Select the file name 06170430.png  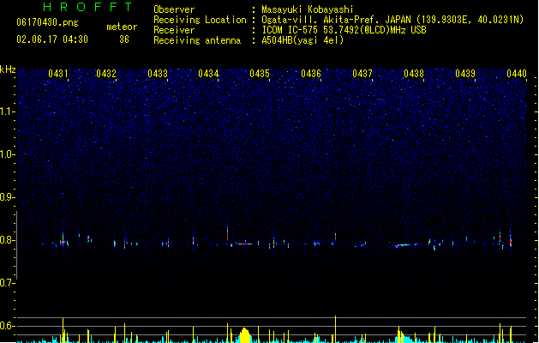[x=47, y=22]
